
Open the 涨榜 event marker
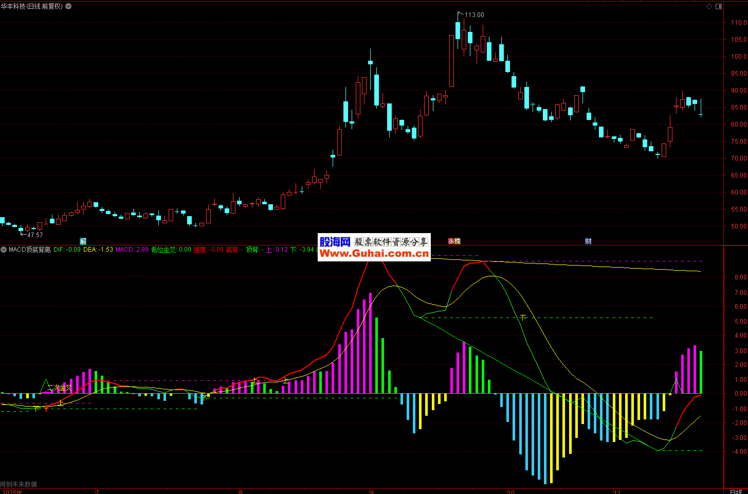tap(454, 241)
